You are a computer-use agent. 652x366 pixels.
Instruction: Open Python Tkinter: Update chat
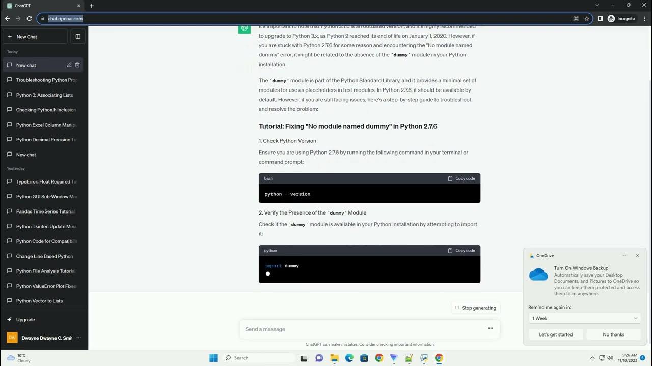point(43,227)
